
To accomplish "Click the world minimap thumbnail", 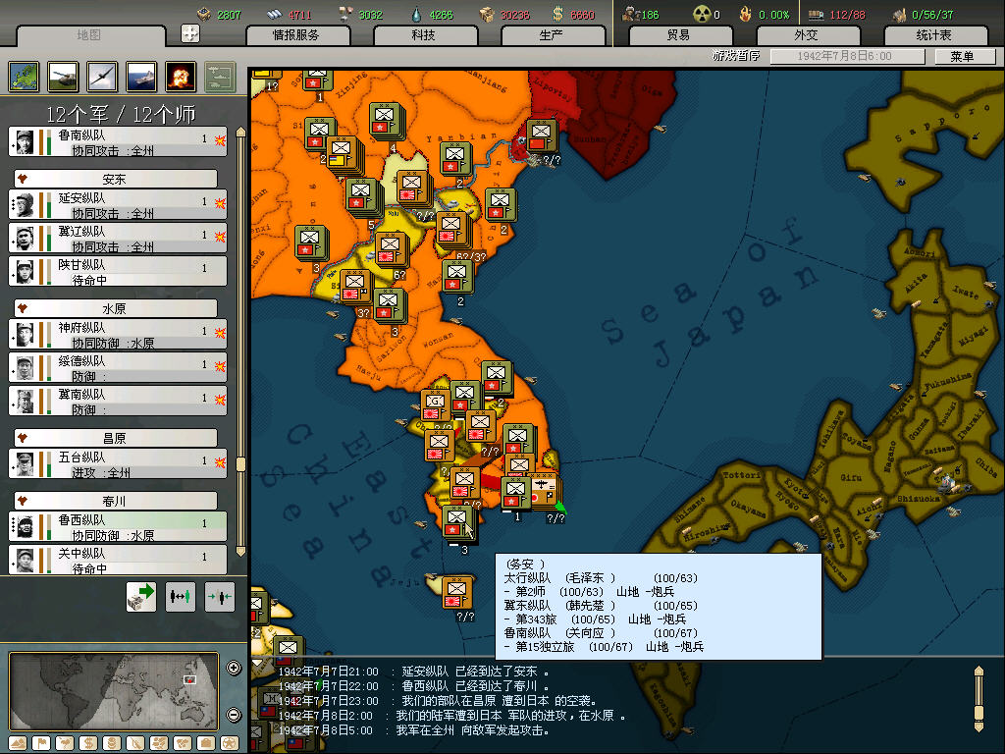I will click(114, 691).
